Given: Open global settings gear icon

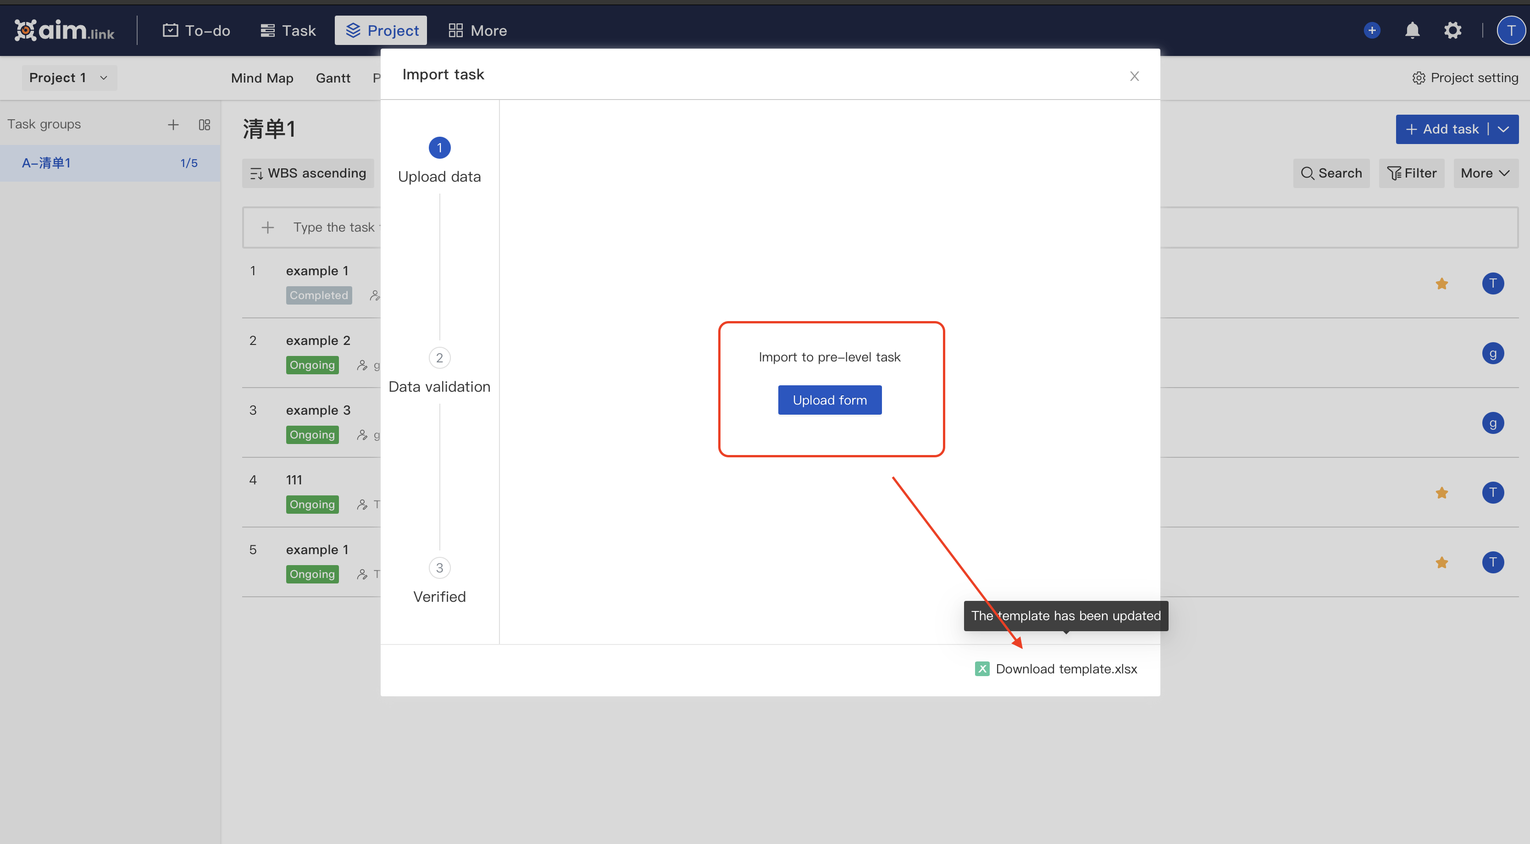Looking at the screenshot, I should [x=1453, y=30].
